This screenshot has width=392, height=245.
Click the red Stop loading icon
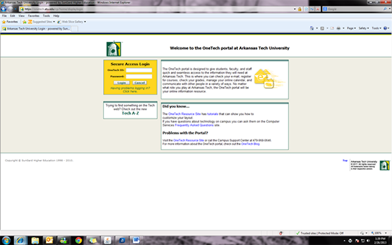(318, 9)
